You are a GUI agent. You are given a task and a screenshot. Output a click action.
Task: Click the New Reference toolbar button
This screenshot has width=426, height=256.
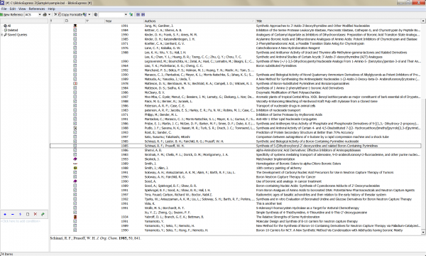coord(11,14)
